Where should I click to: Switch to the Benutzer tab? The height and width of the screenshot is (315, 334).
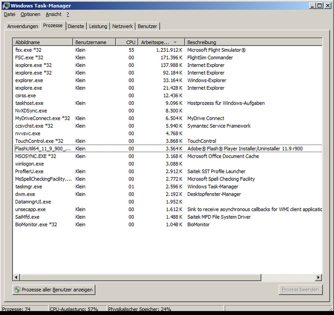(147, 26)
